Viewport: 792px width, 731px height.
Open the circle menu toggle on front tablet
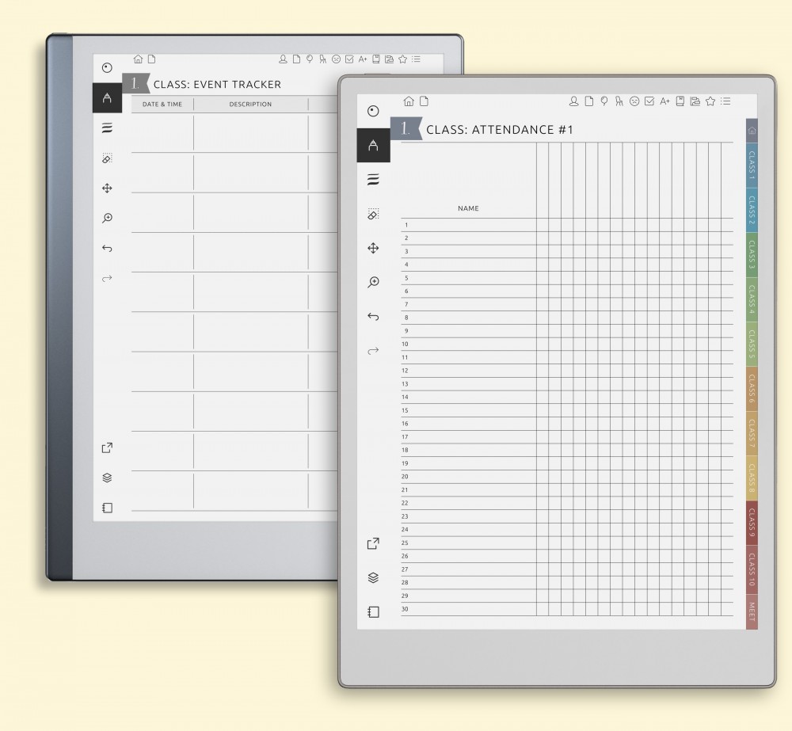coord(373,111)
